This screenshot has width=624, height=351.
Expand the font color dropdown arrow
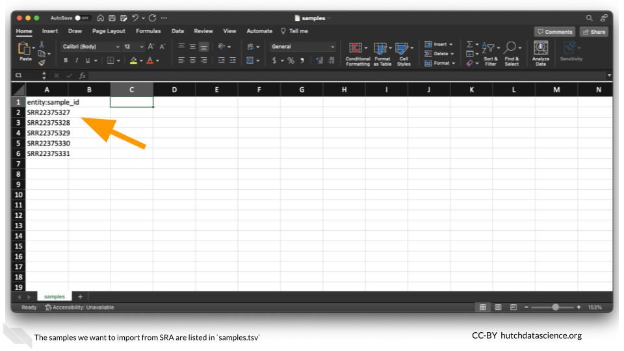[157, 61]
